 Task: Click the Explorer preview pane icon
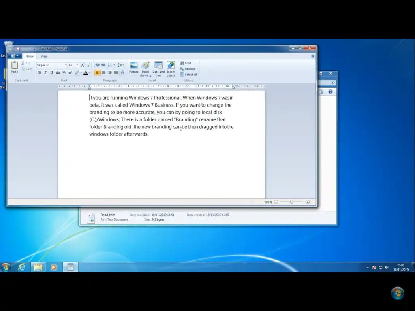point(321,92)
